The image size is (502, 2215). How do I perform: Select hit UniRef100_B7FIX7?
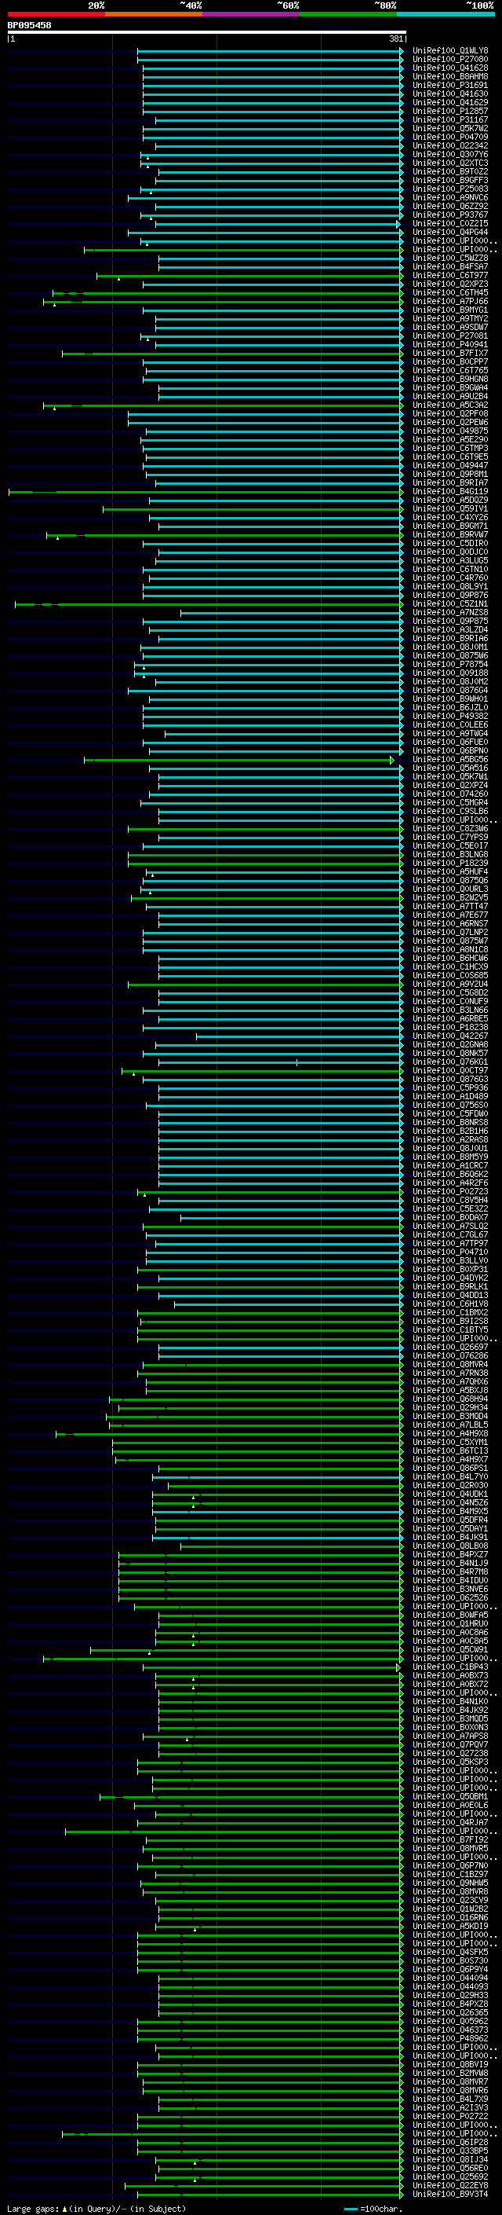click(x=449, y=354)
